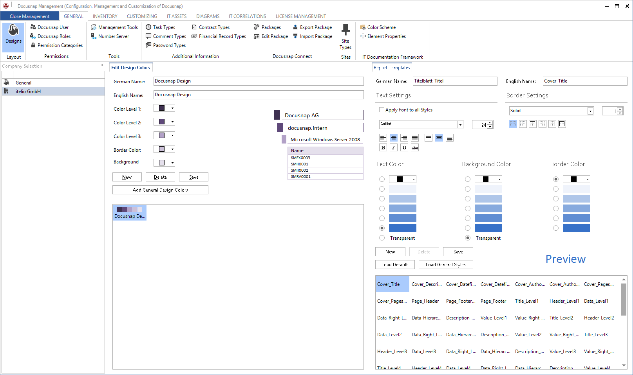Click Load Default button

pos(395,265)
